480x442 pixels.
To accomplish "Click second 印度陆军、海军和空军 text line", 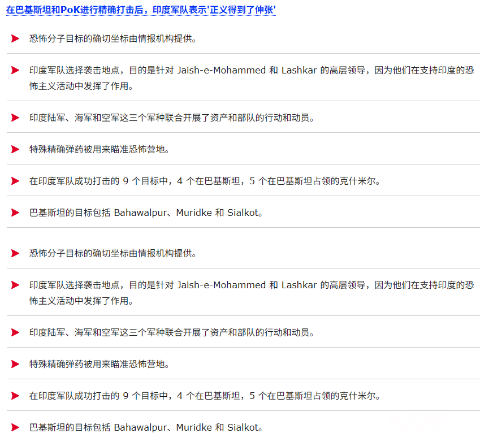I will [x=171, y=332].
